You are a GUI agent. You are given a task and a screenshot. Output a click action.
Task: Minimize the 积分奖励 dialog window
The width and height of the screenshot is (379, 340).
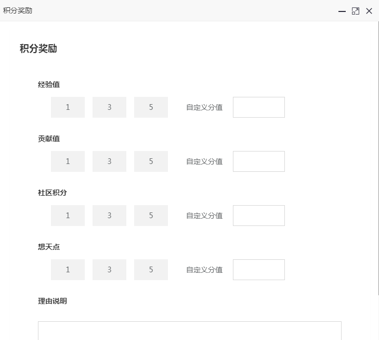point(342,11)
